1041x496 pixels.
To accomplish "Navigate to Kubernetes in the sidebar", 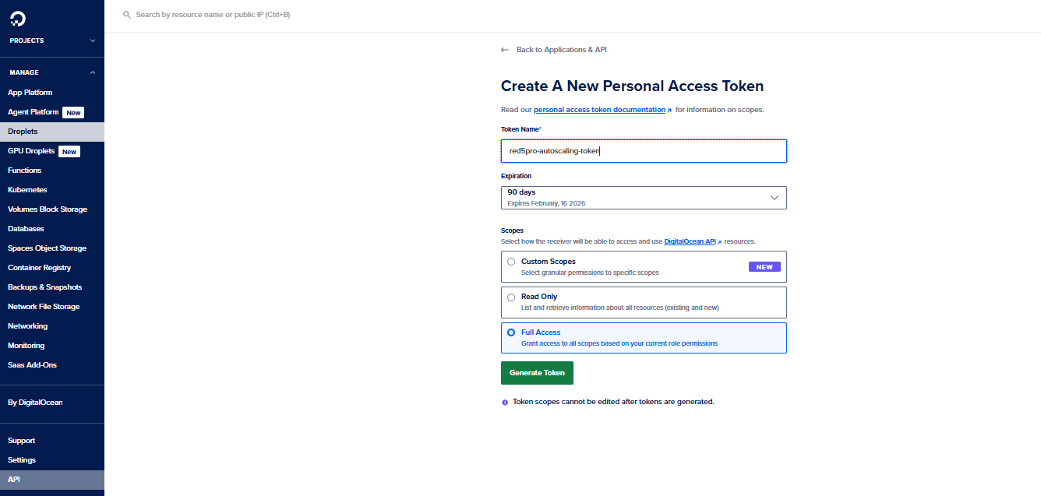I will pos(27,189).
